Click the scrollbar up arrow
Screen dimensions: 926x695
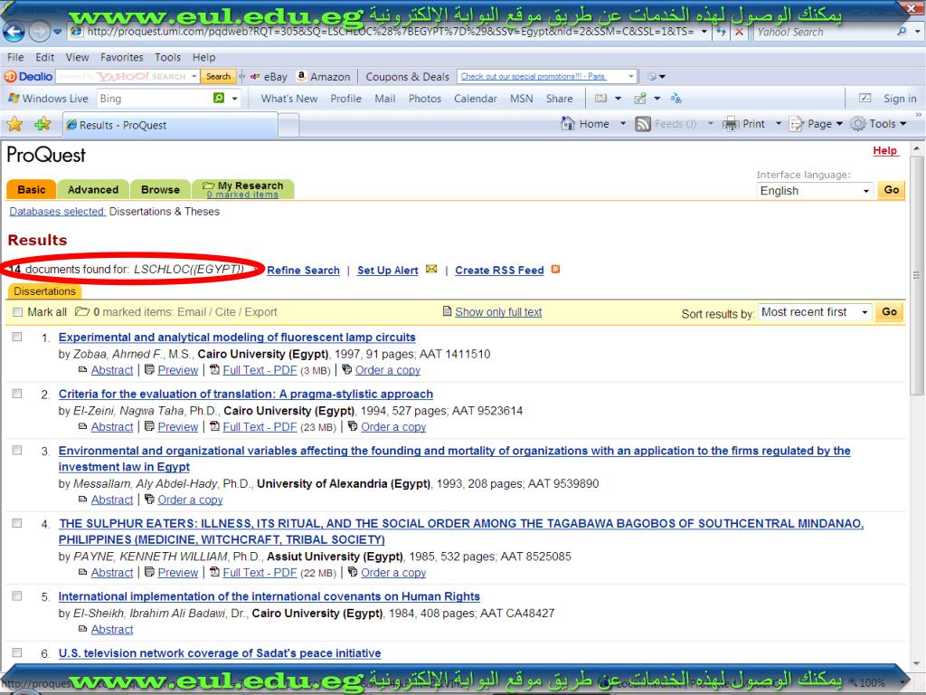[917, 148]
